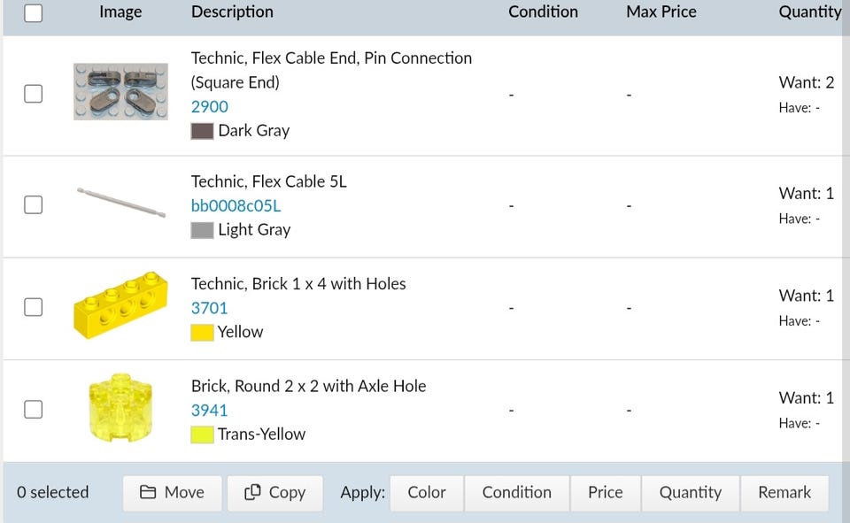Click the copy icon on Copy button
The image size is (850, 523).
[252, 493]
